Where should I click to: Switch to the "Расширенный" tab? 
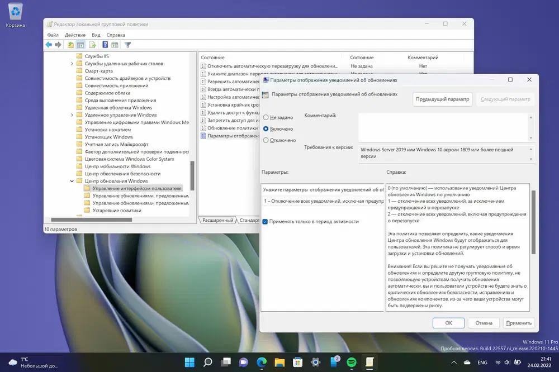click(217, 220)
